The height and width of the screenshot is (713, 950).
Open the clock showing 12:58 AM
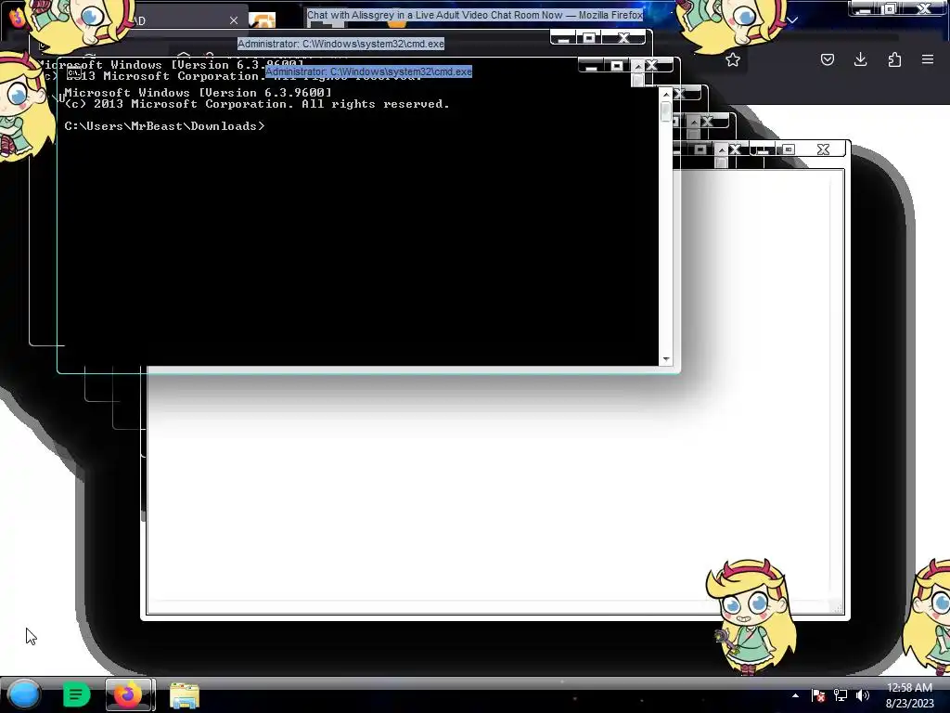pyautogui.click(x=909, y=688)
